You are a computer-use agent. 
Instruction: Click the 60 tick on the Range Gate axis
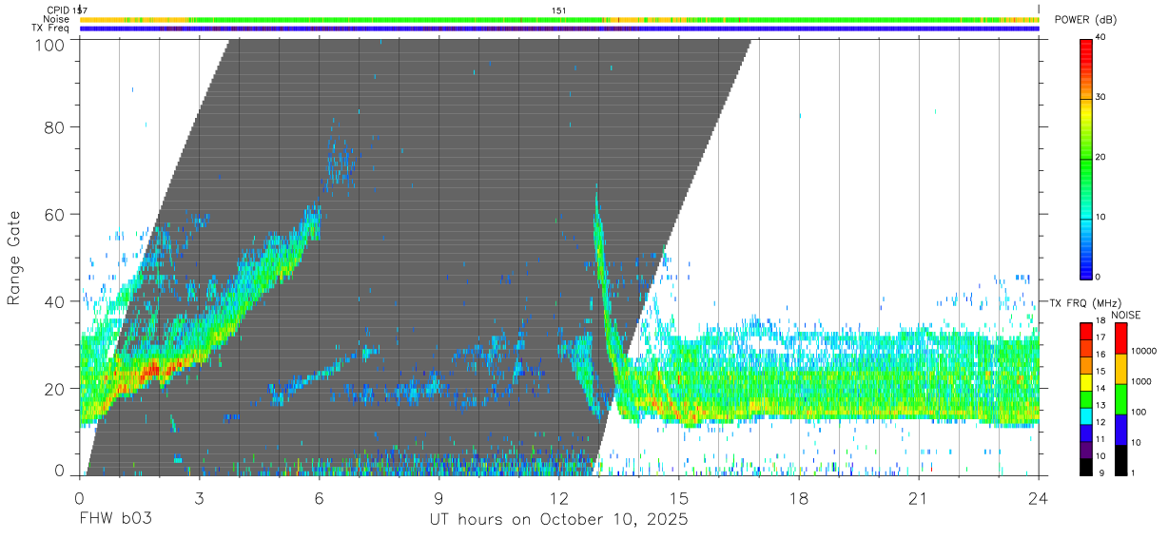pyautogui.click(x=55, y=214)
